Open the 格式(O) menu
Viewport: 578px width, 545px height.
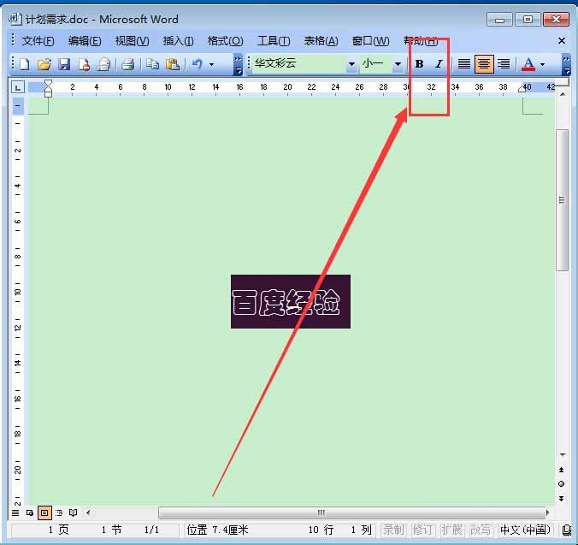[225, 40]
